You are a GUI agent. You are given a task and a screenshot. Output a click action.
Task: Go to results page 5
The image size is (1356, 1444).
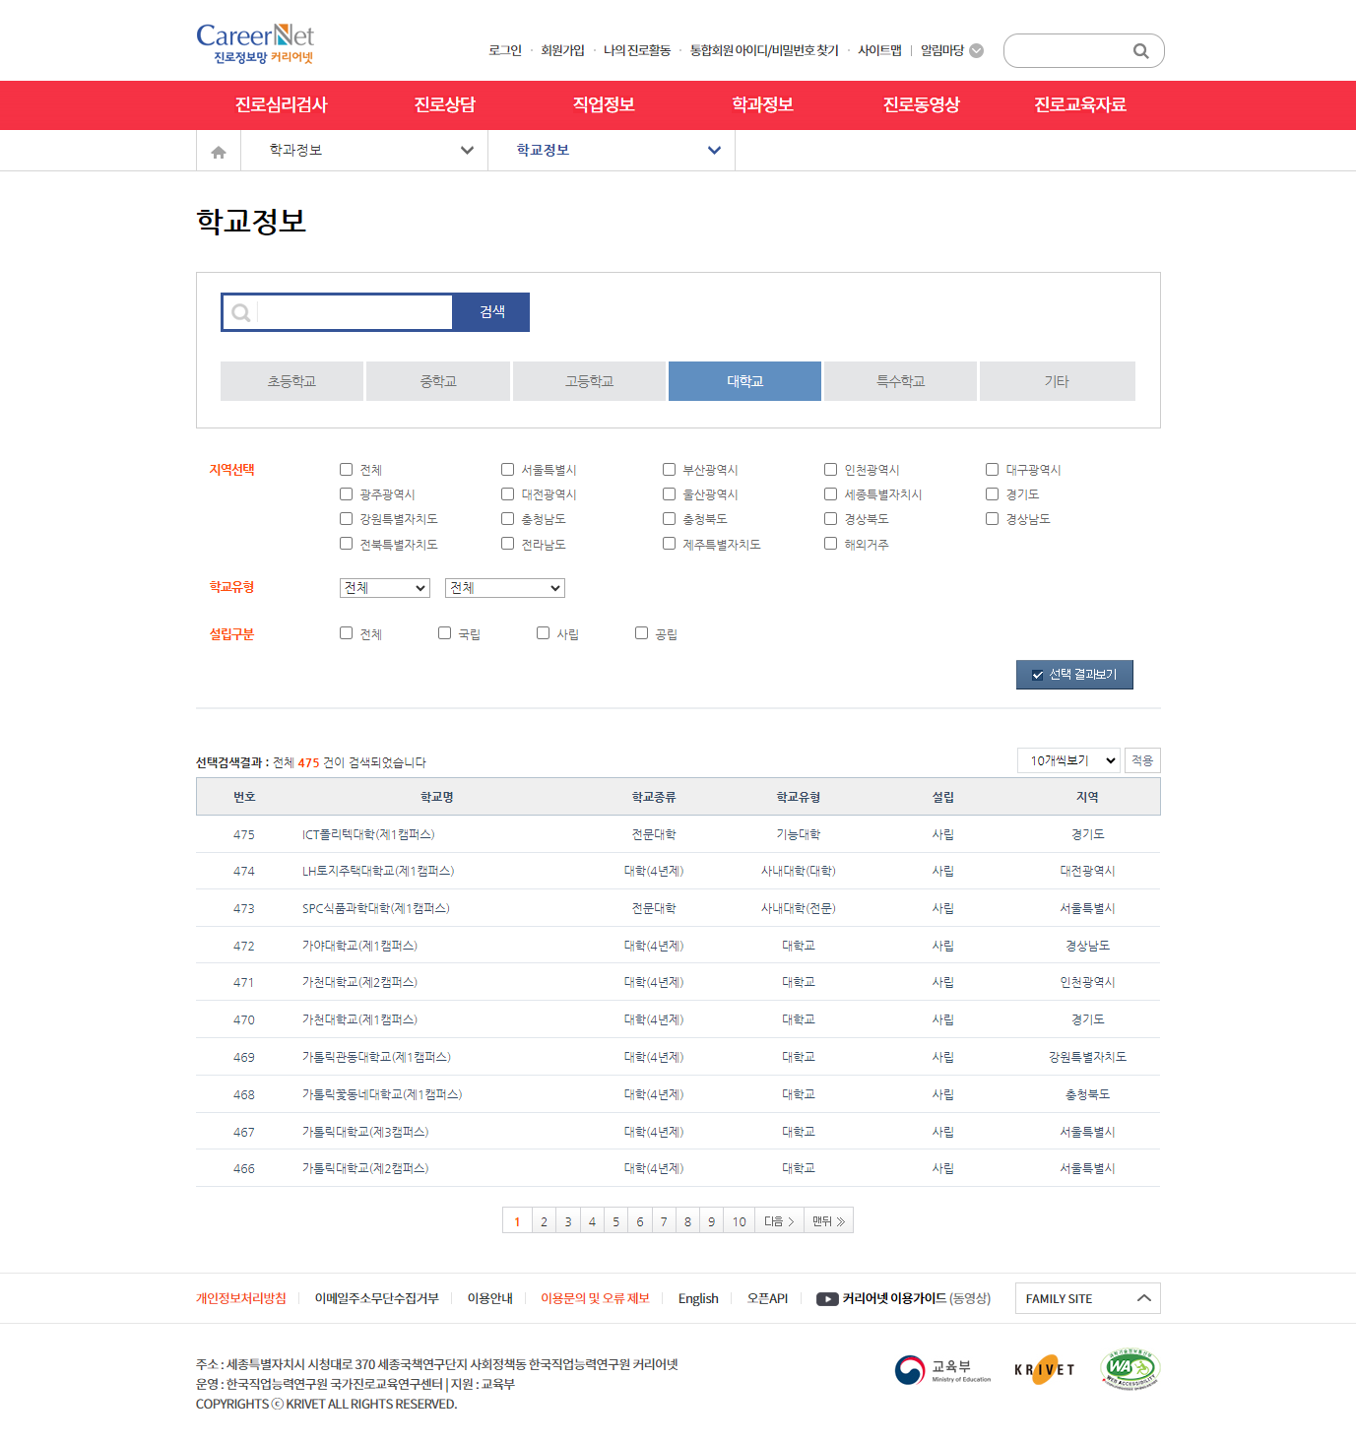pyautogui.click(x=615, y=1221)
